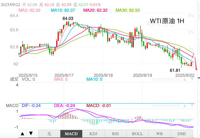Click the 61.81 low price label
The image size is (200, 138).
(175, 70)
